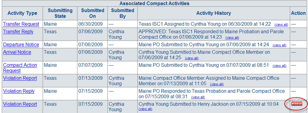The height and width of the screenshot is (113, 308).
Task: Open the Transfer Request activity link
Action: [21, 24]
